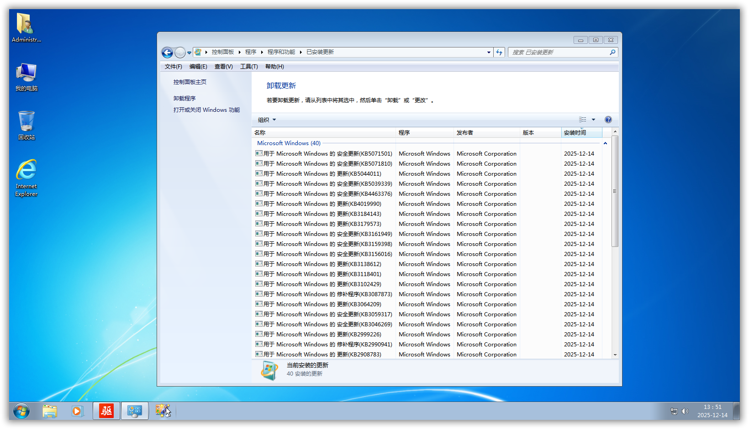The height and width of the screenshot is (429, 749).
Task: Open the view options dropdown arrow
Action: coord(594,120)
